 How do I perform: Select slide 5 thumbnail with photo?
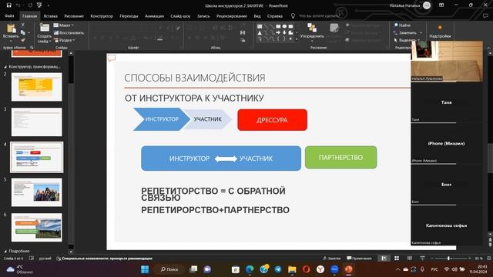click(37, 192)
